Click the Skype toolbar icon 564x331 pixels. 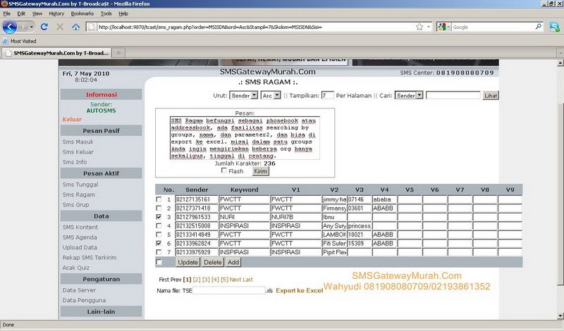(x=554, y=27)
